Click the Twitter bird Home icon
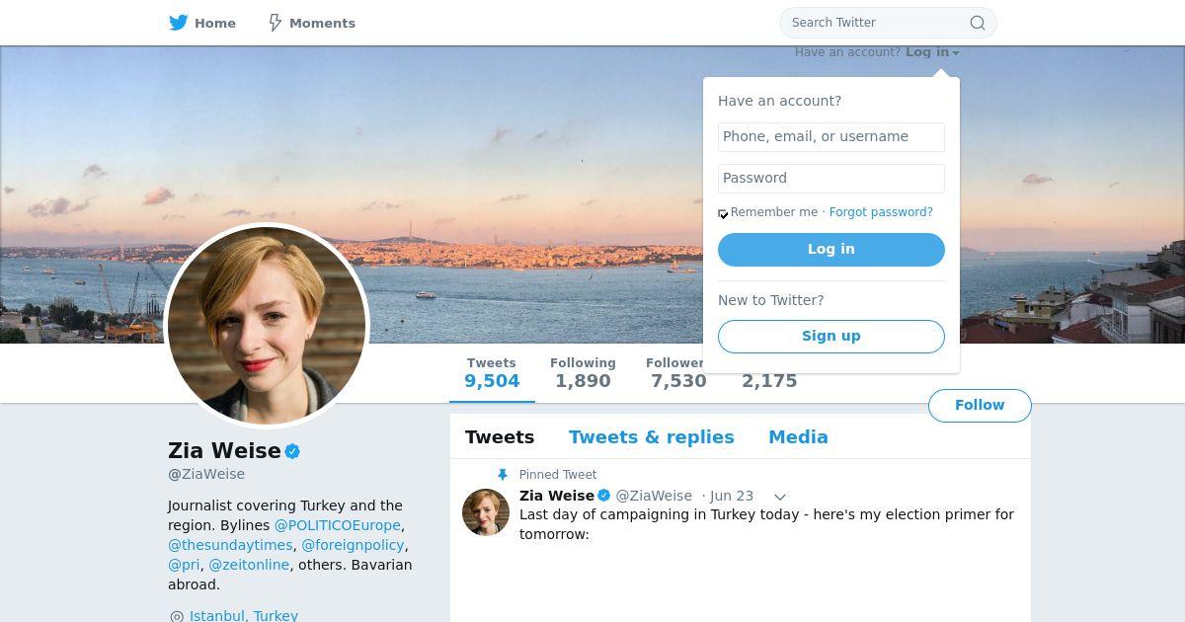 point(179,23)
